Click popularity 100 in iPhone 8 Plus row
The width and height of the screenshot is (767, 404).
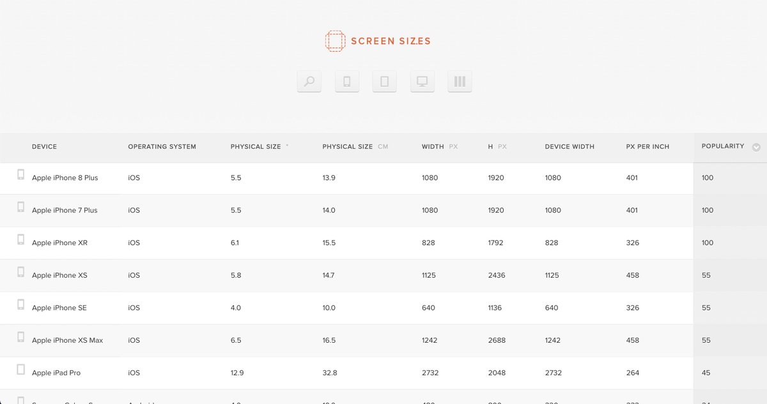coord(708,178)
